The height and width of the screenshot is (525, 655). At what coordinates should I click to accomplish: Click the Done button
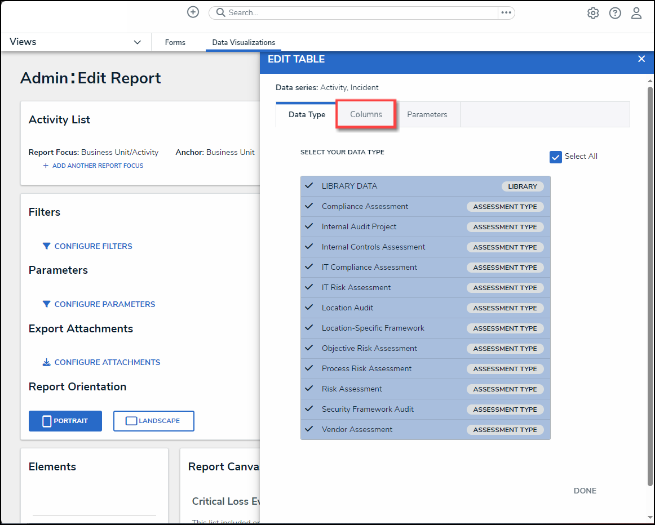[x=585, y=491]
